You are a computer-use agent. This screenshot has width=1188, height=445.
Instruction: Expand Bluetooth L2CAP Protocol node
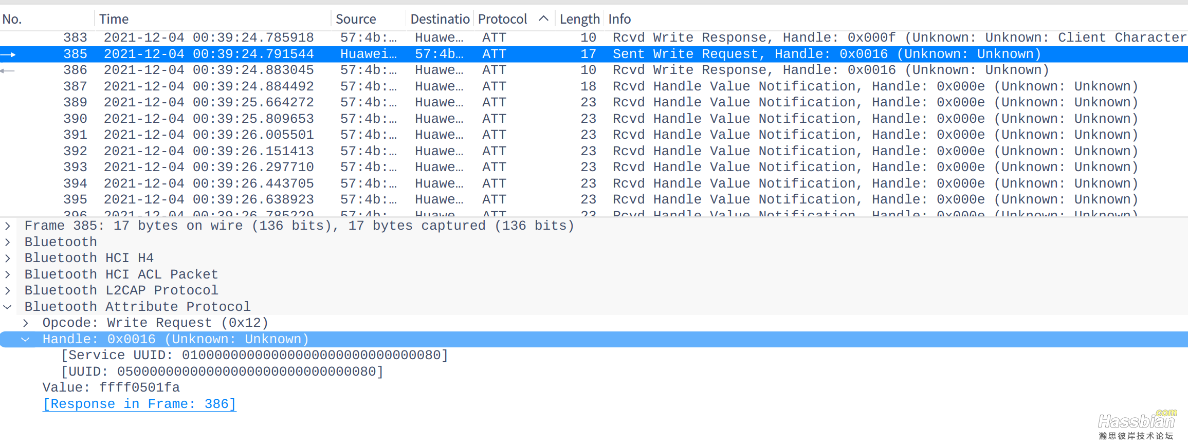pyautogui.click(x=8, y=290)
